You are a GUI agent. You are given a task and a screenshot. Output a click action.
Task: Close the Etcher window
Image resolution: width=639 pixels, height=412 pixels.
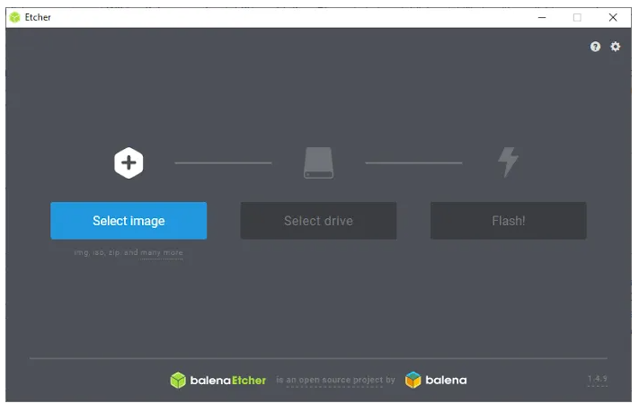click(x=613, y=18)
